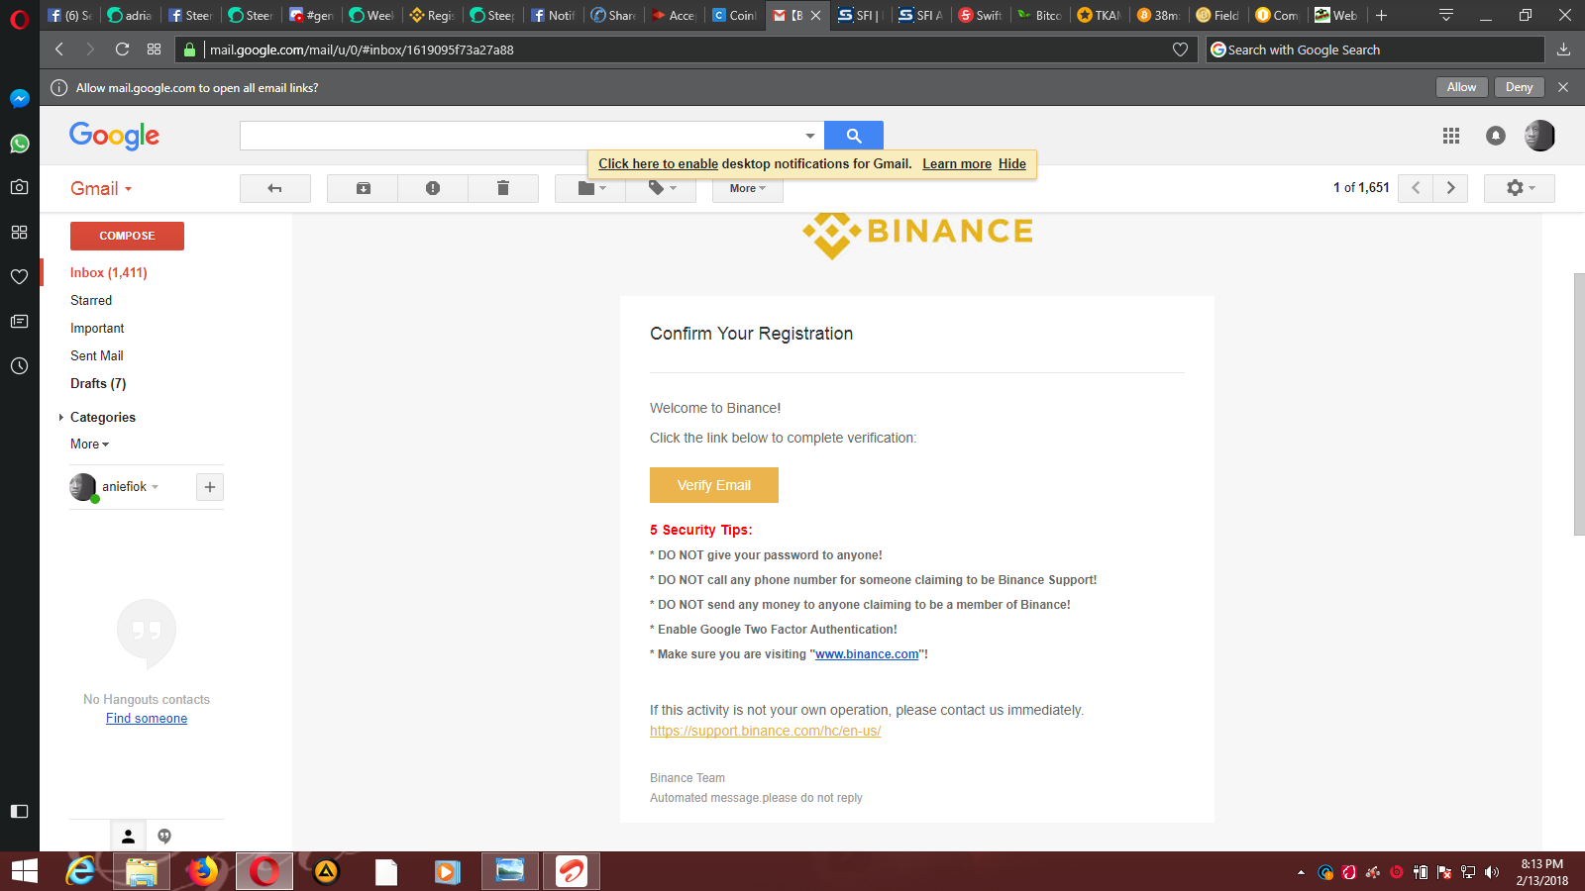Click Learn more in notification banner
Screen dimensions: 1585x891
point(957,164)
